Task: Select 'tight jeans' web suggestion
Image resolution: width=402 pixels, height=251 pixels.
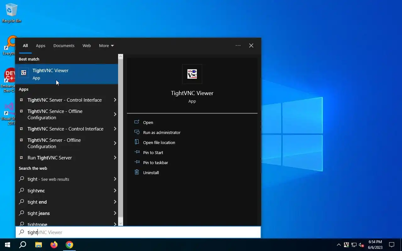Action: pos(67,213)
